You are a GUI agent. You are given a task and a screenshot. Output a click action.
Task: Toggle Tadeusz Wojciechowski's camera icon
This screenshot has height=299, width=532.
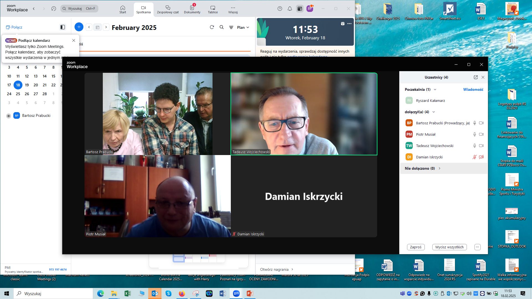481,146
